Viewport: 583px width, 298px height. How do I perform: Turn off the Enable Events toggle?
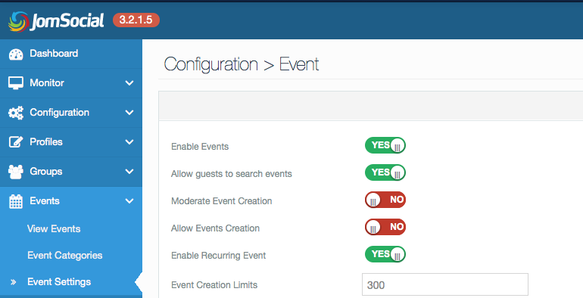[x=385, y=145]
